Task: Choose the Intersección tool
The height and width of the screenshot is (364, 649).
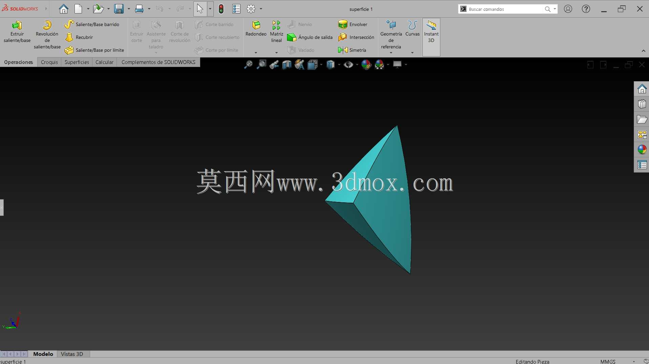Action: 356,37
